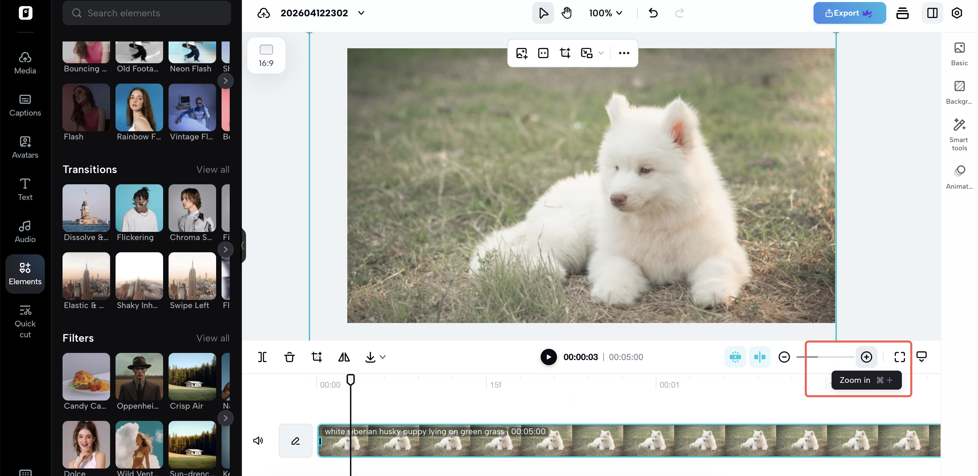This screenshot has width=978, height=476.
Task: Crop the video from the floating canvas toolbar
Action: coord(565,53)
